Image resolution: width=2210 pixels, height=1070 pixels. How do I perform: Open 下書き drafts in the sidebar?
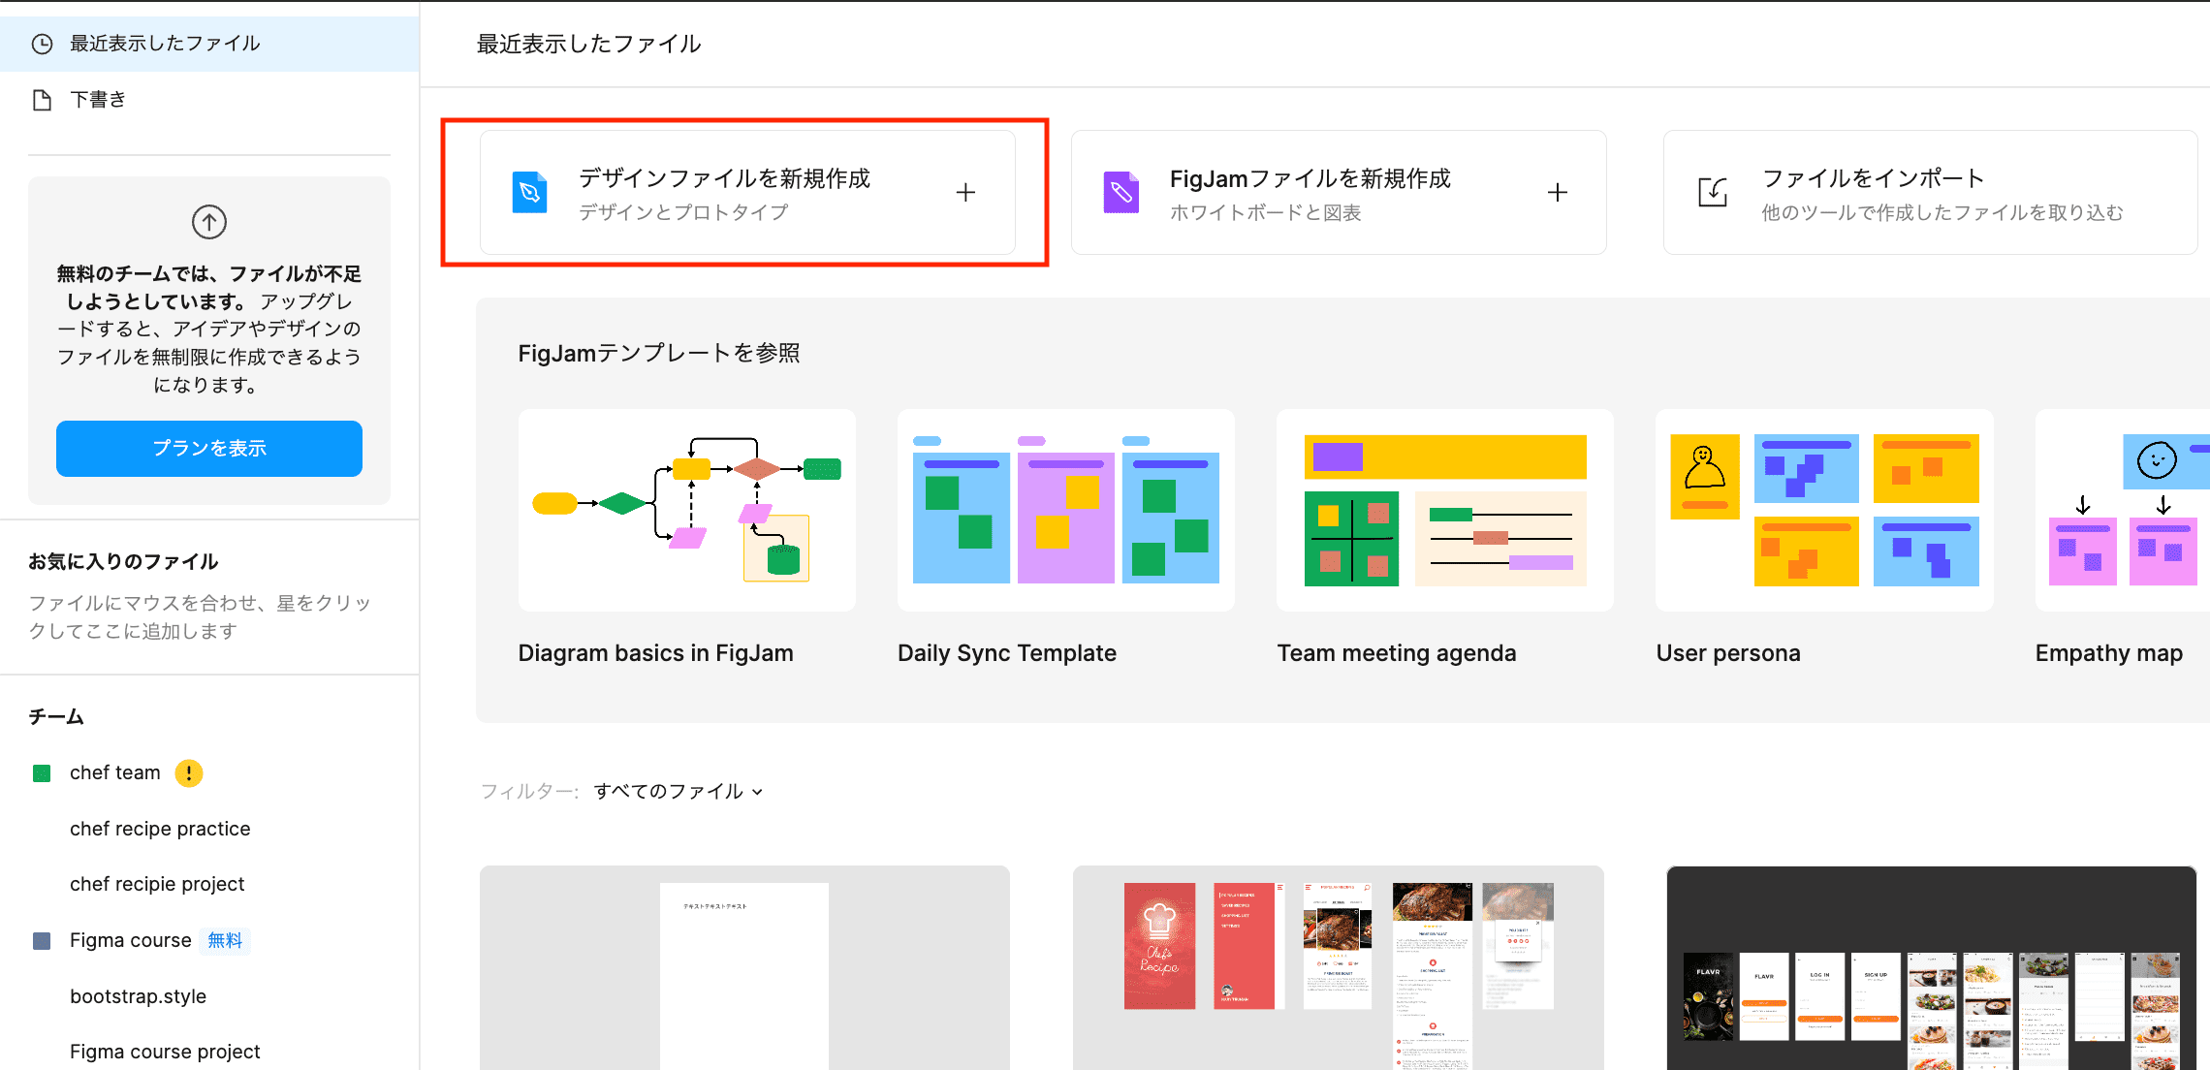(209, 100)
